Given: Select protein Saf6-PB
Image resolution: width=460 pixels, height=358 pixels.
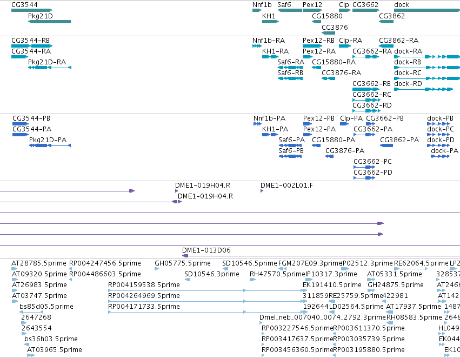Looking at the screenshot, I should click(x=290, y=156).
